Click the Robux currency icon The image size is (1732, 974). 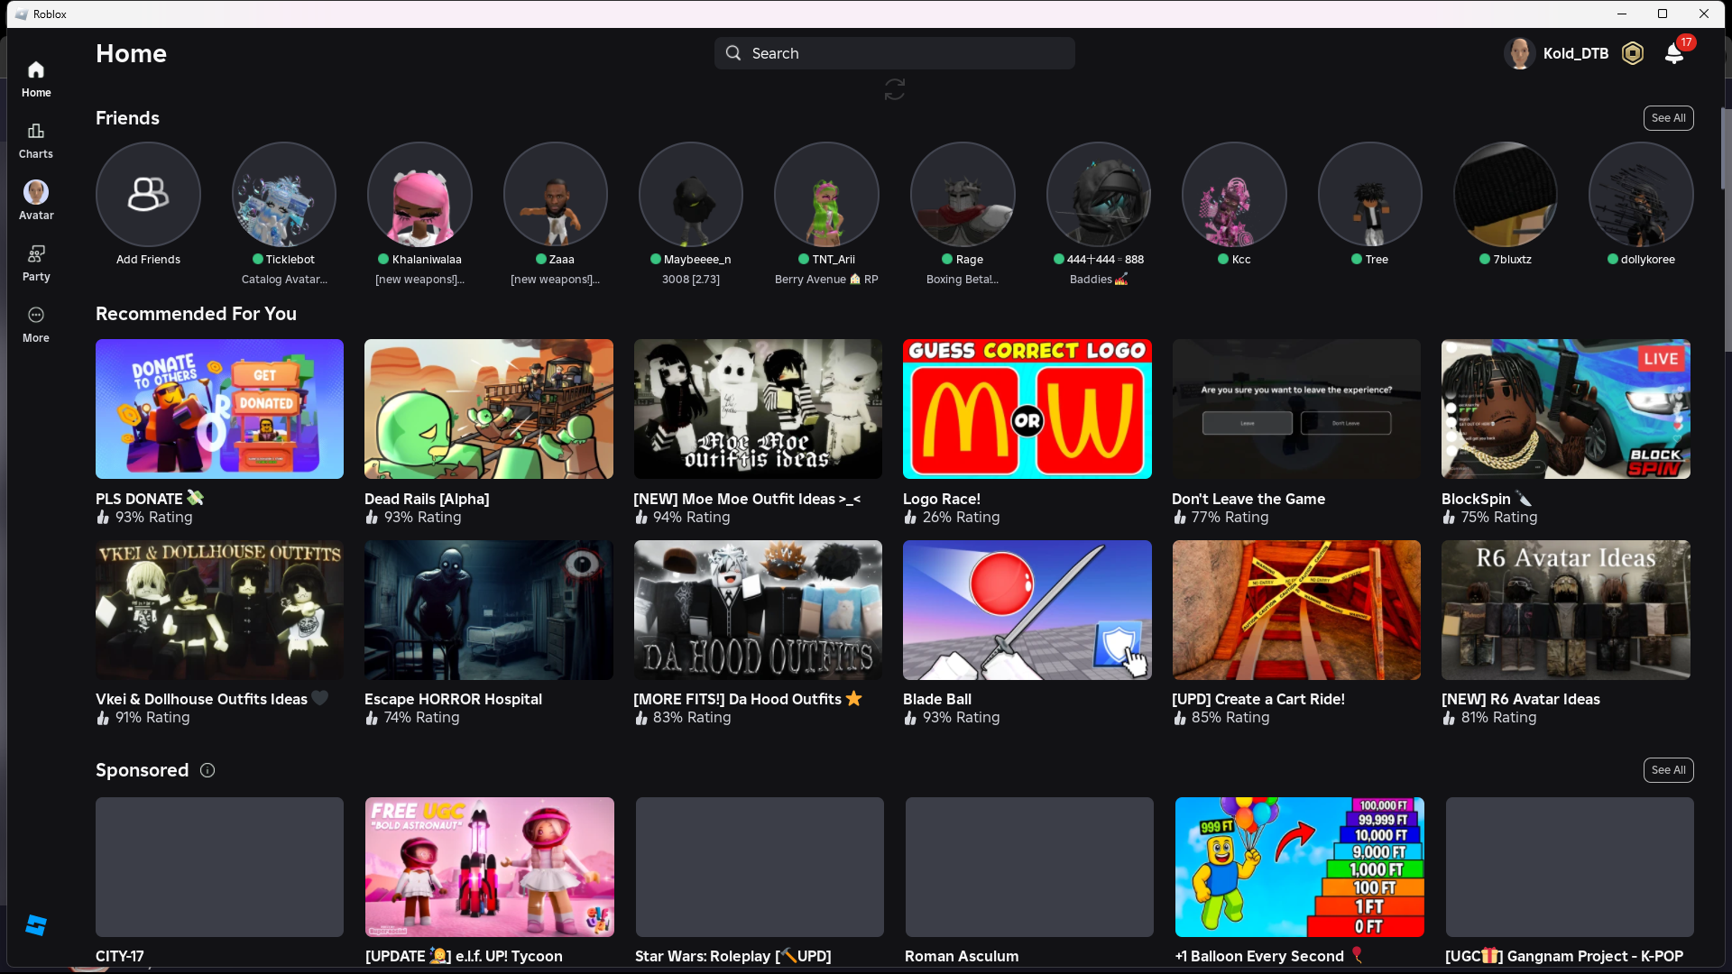tap(1632, 54)
